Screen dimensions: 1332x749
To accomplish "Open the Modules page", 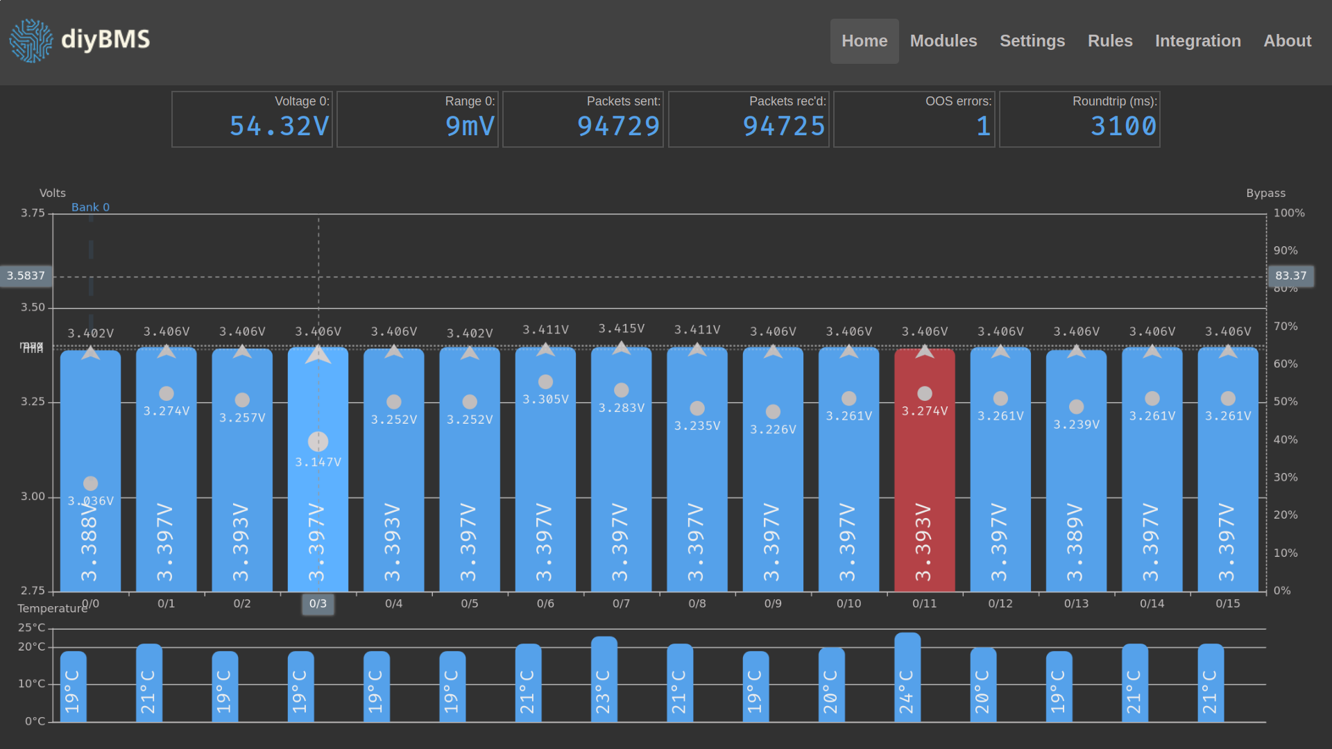I will tap(943, 41).
